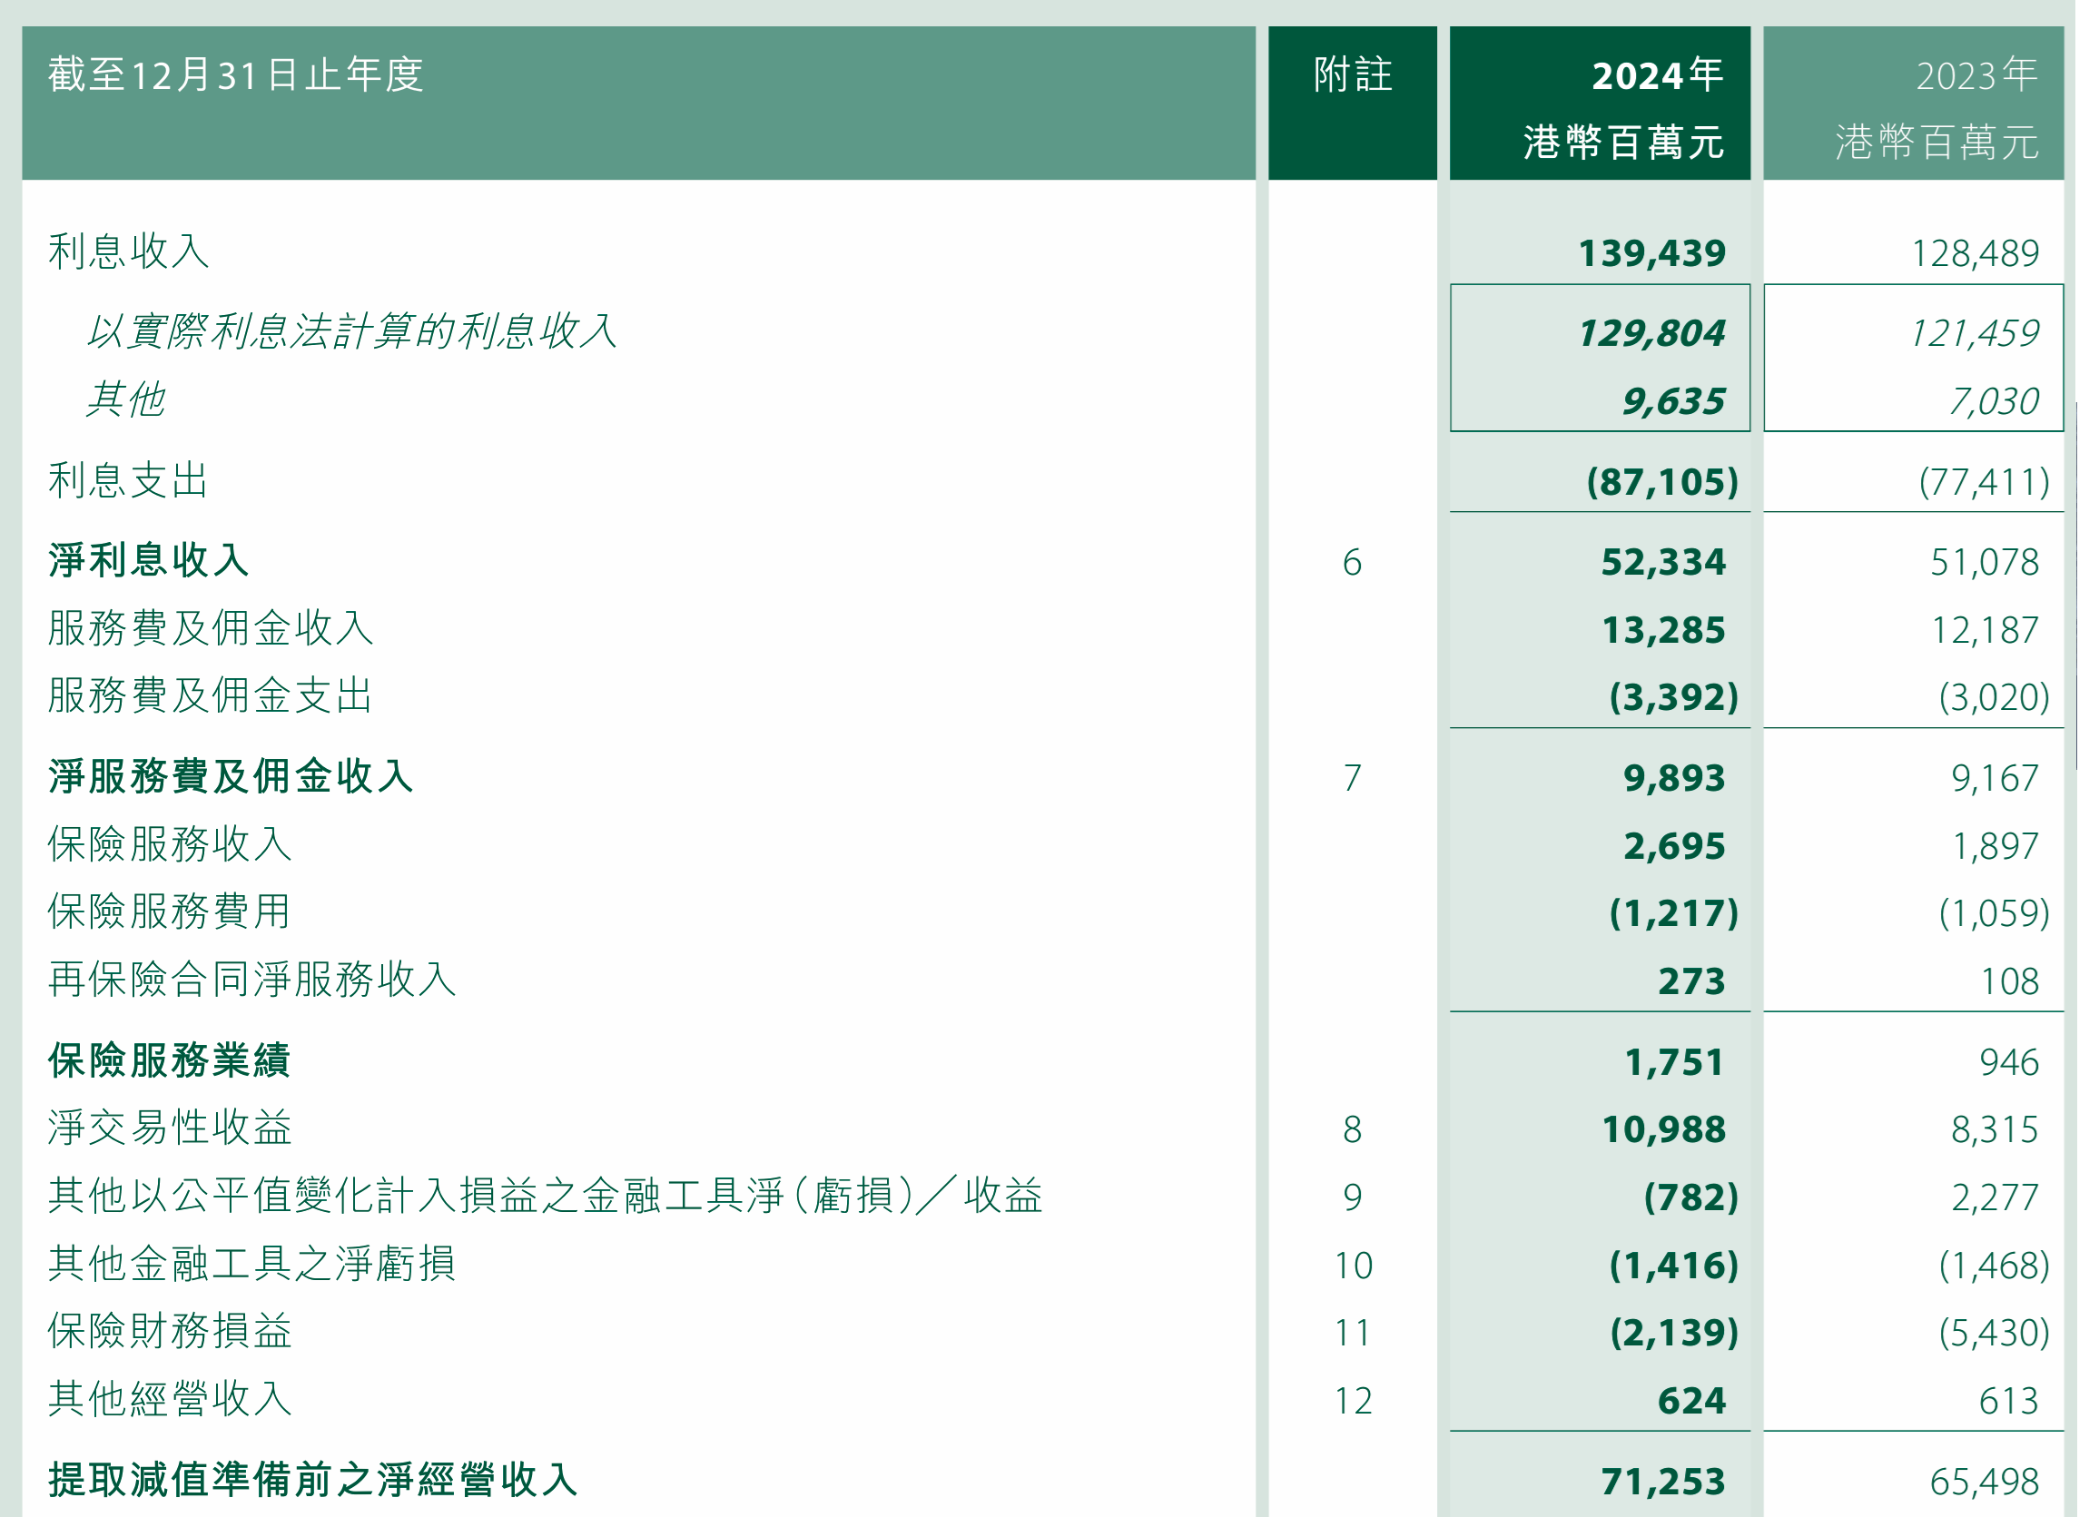Open note 7 for 淨服務費及佣金收入
The width and height of the screenshot is (2099, 1537).
[x=1353, y=779]
